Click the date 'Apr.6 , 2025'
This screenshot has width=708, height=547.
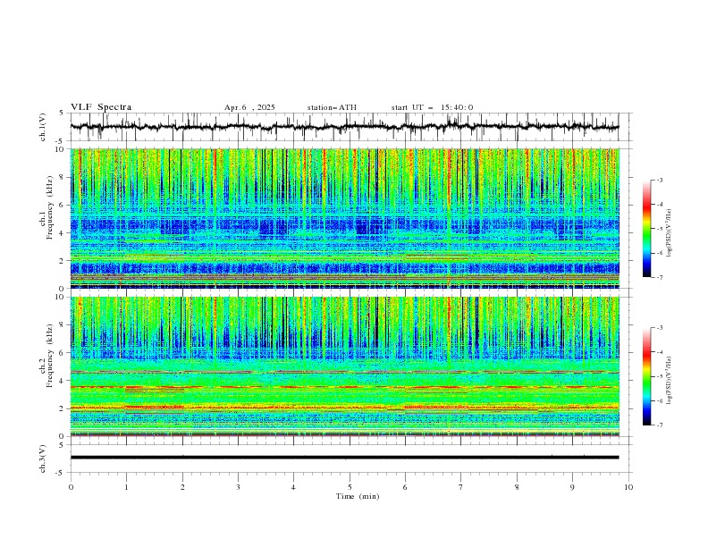point(249,107)
